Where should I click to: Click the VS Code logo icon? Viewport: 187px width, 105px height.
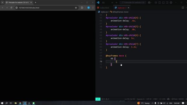pyautogui.click(x=98, y=3)
